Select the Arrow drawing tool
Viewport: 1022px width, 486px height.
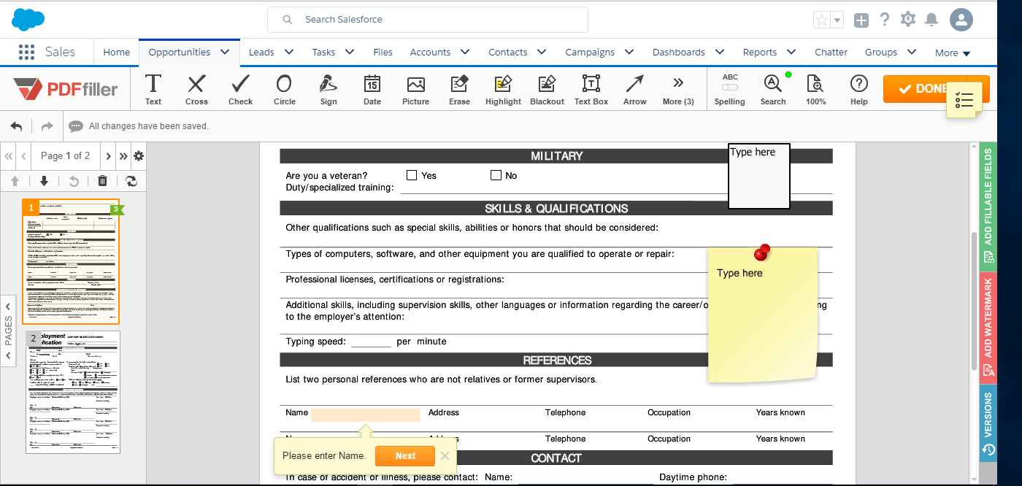635,90
